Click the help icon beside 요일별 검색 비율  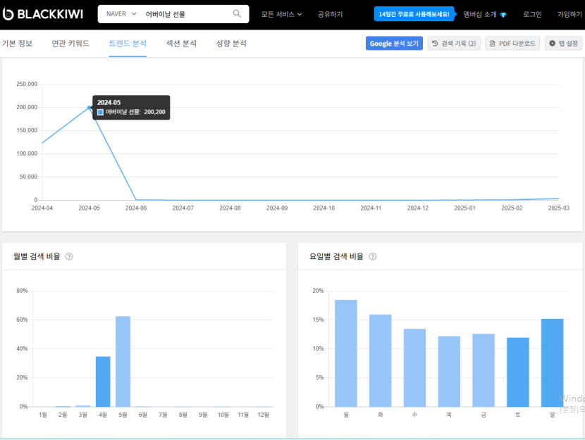point(372,256)
